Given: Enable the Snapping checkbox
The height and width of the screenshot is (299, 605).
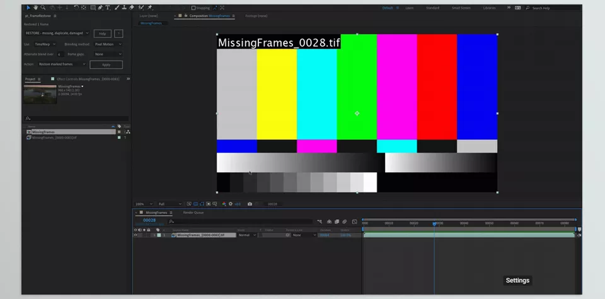Looking at the screenshot, I should point(193,8).
